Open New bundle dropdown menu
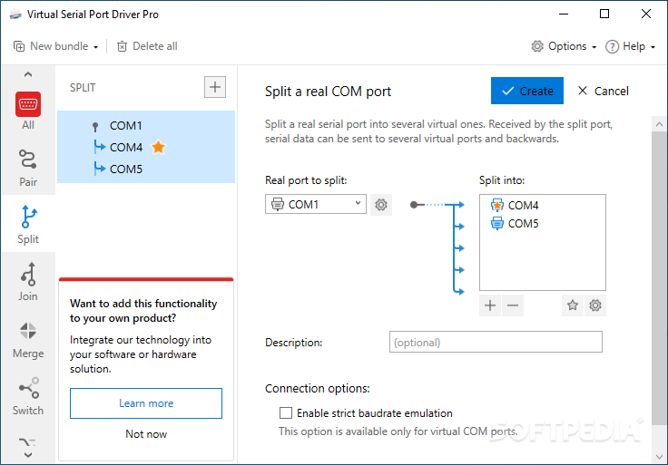Image resolution: width=668 pixels, height=465 pixels. [x=55, y=46]
